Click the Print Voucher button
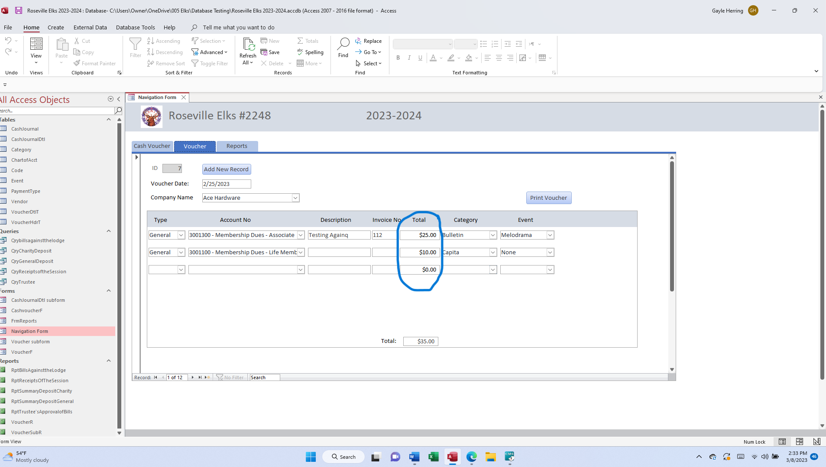Image resolution: width=826 pixels, height=467 pixels. [x=548, y=198]
